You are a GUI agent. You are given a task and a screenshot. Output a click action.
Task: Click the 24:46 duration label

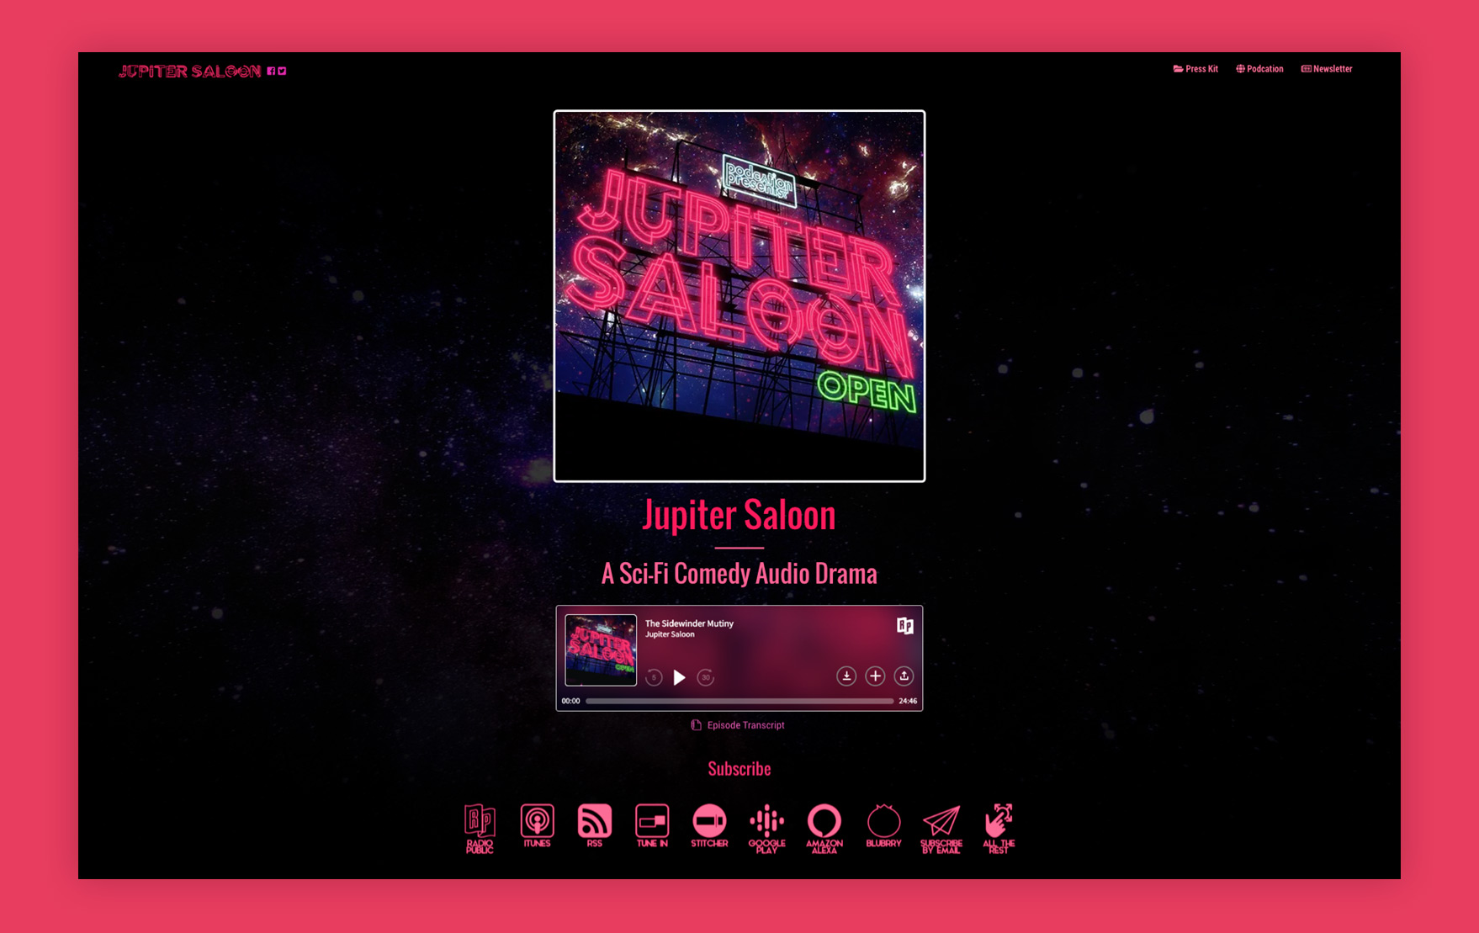coord(908,701)
